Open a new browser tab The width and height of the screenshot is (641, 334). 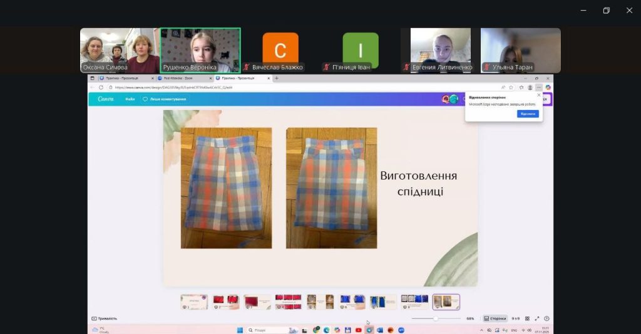click(x=277, y=78)
